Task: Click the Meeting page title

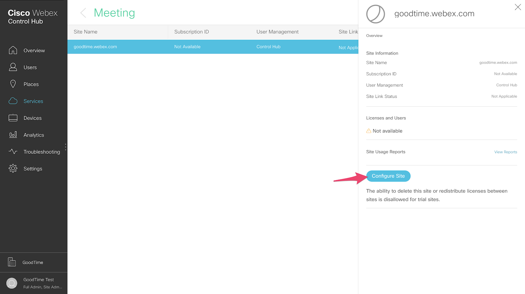Action: click(115, 13)
